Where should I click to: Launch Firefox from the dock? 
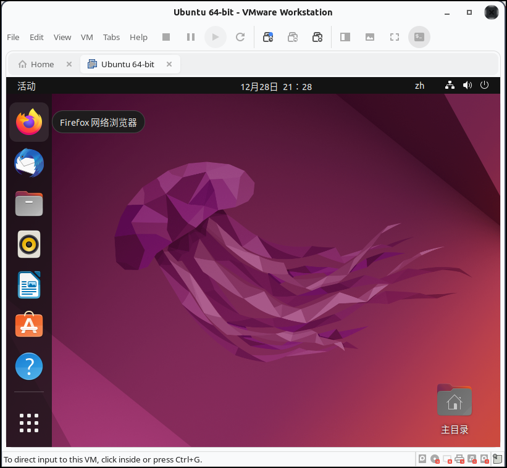29,122
